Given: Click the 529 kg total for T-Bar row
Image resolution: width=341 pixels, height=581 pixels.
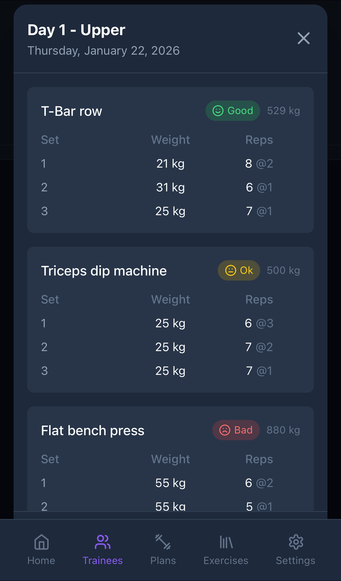Looking at the screenshot, I should click(283, 110).
